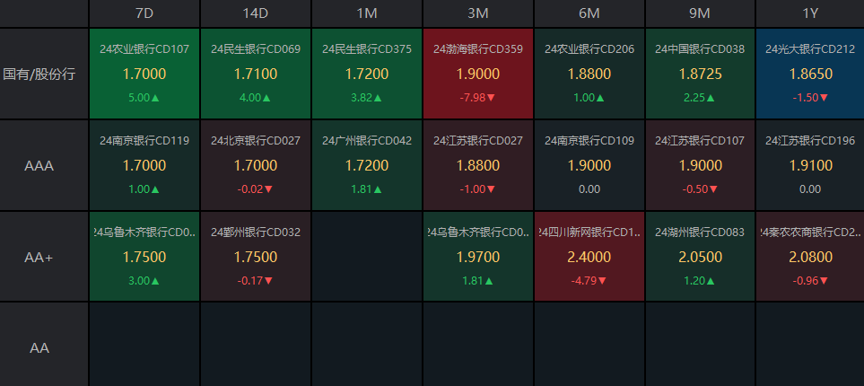Click the AA+ rating row header
Viewport: 864px width, 386px height.
tap(39, 257)
